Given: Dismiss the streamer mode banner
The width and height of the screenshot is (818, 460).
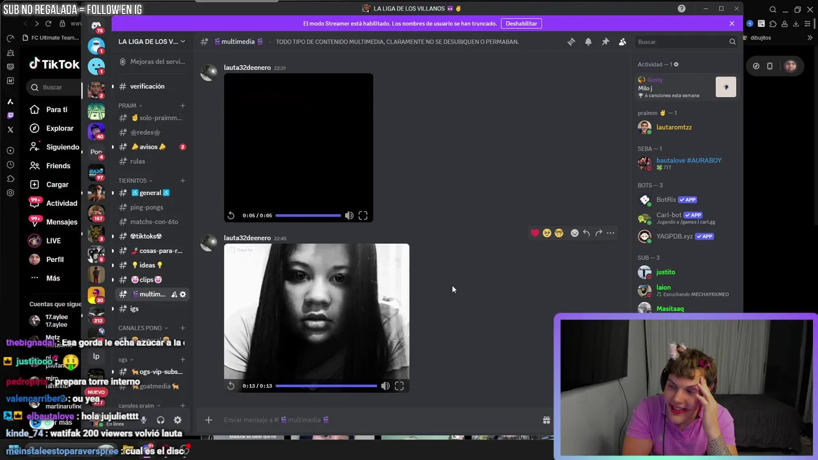Looking at the screenshot, I should (x=732, y=24).
